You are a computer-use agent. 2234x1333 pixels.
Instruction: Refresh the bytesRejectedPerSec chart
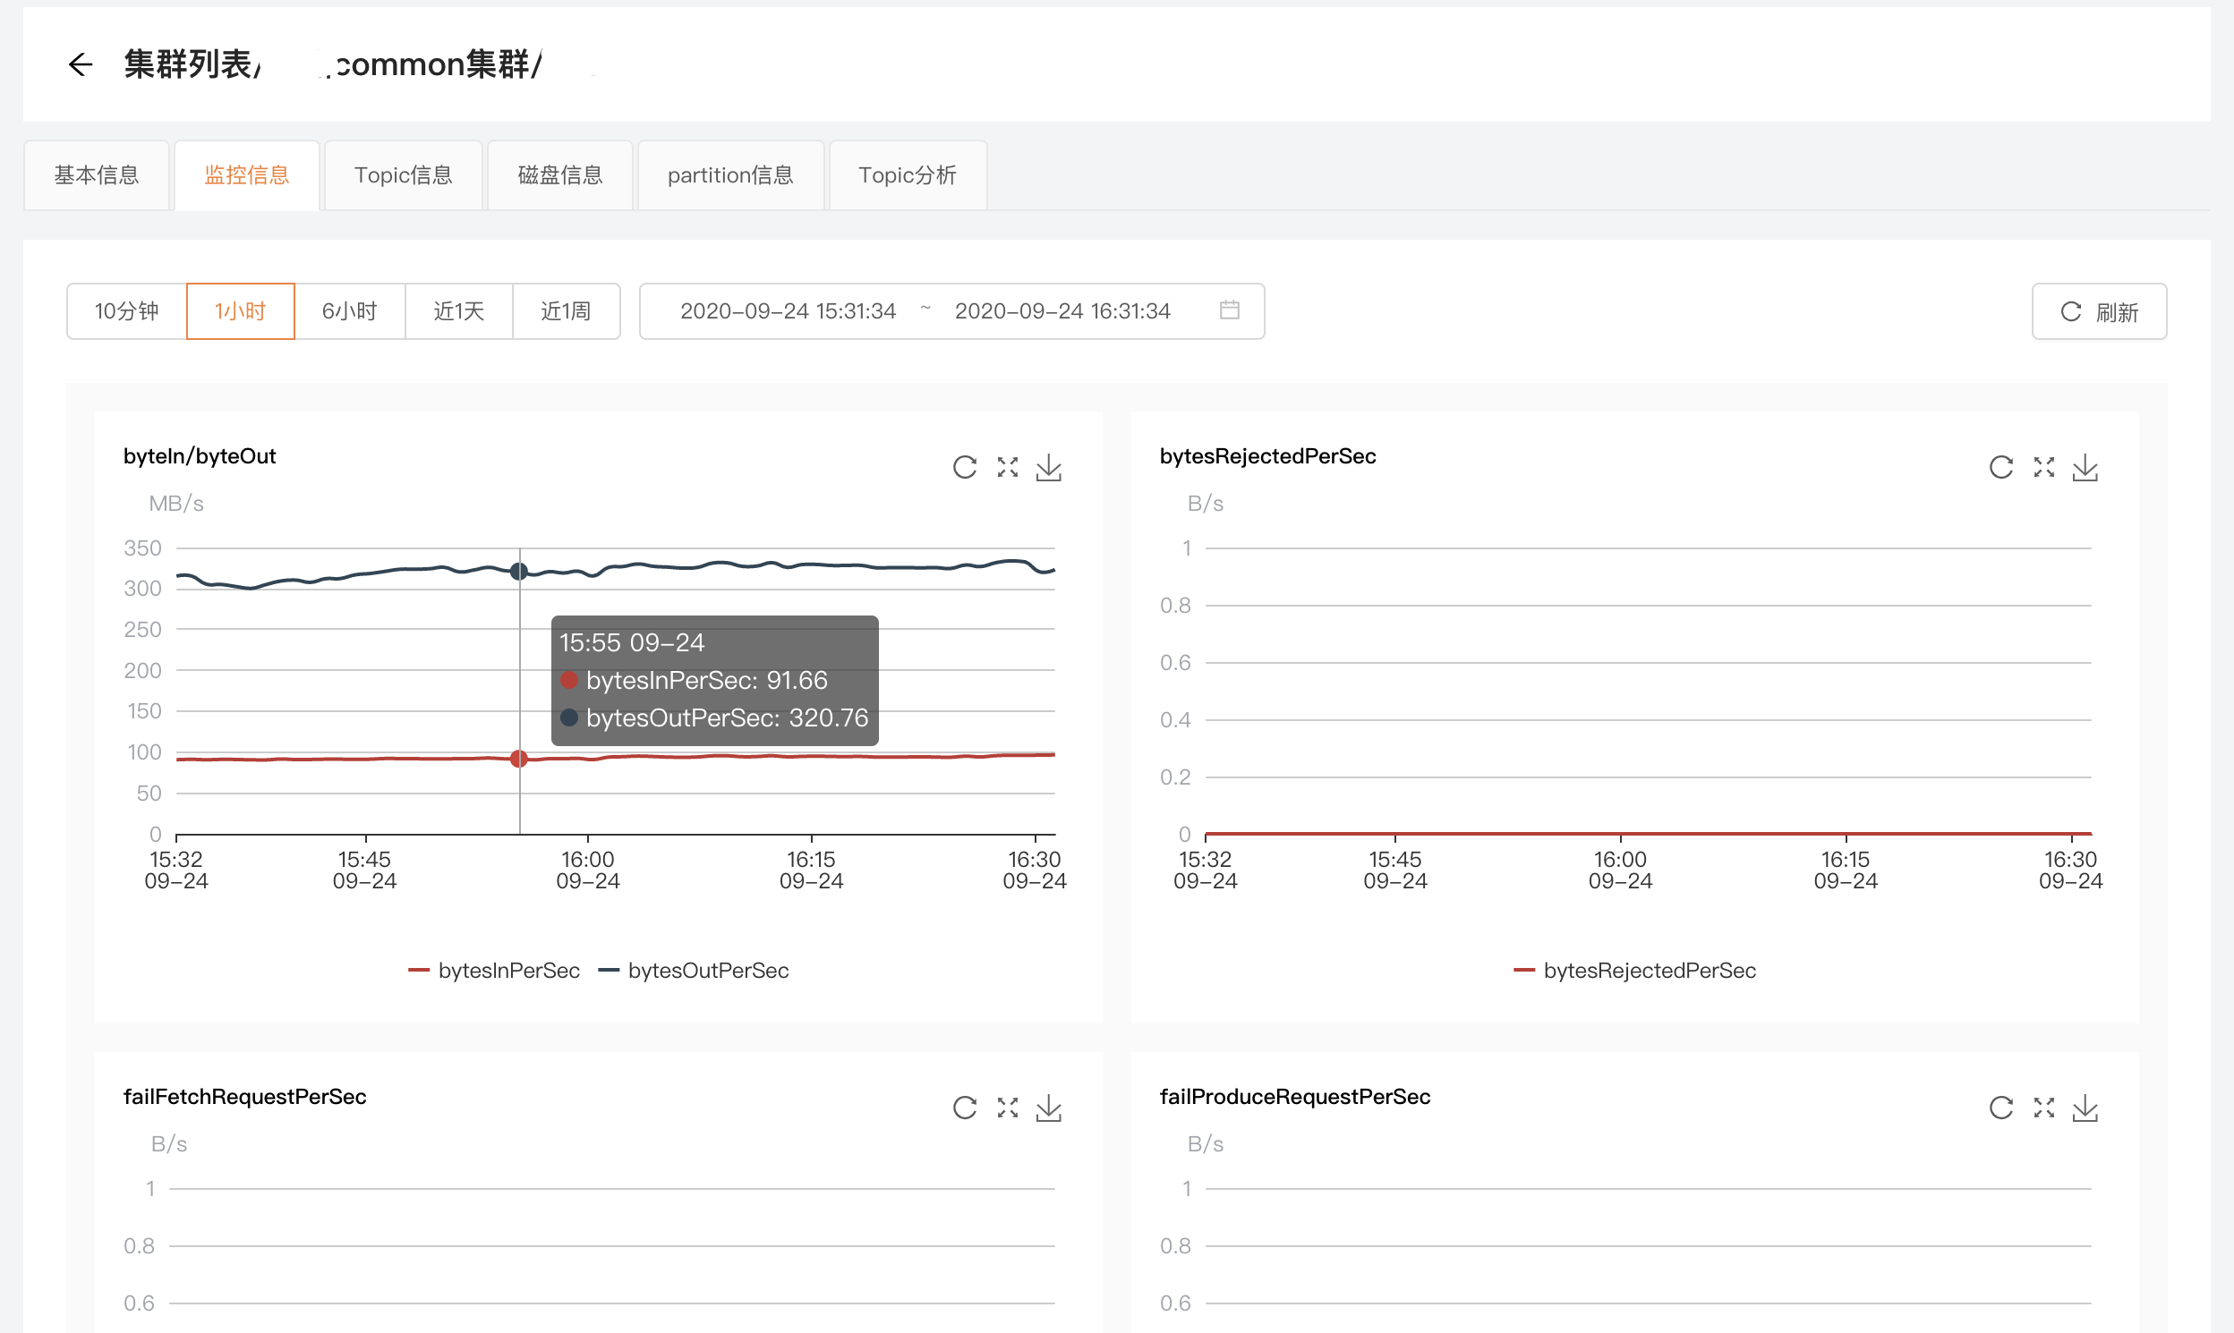tap(2000, 467)
